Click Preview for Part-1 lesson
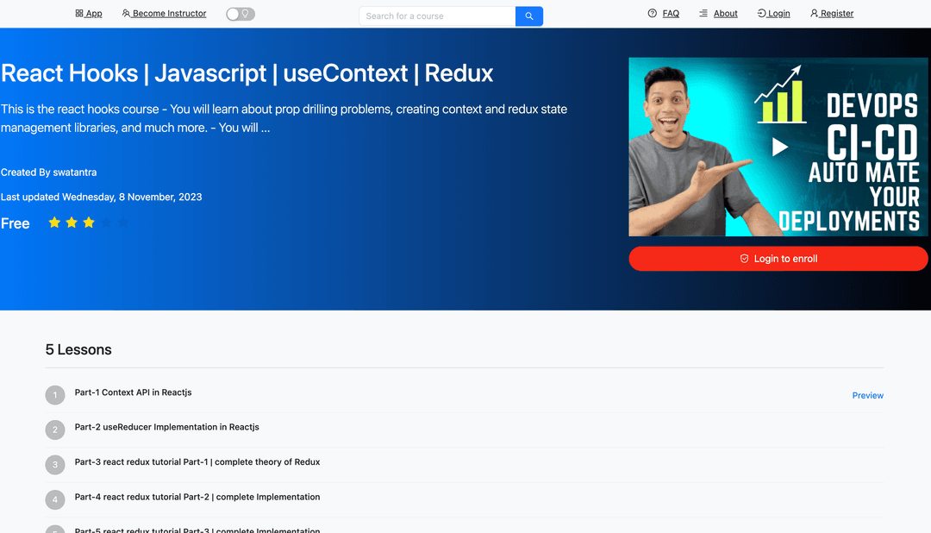Image resolution: width=931 pixels, height=533 pixels. tap(867, 395)
